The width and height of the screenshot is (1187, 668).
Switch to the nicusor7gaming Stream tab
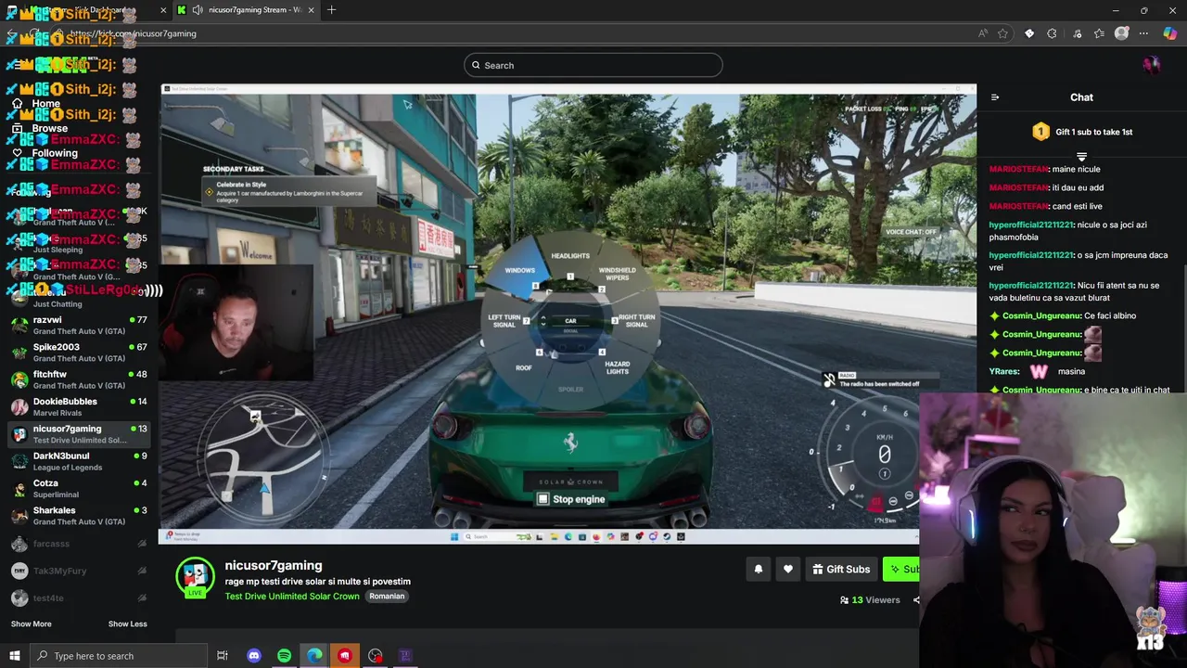(247, 10)
